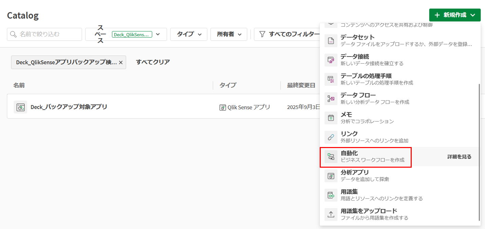Expand the スペース filter dropdown
The height and width of the screenshot is (229, 485).
(158, 35)
